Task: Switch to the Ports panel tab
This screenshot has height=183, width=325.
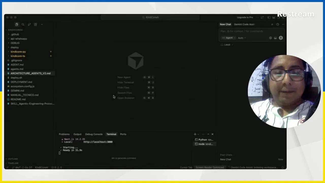Action: [123, 134]
